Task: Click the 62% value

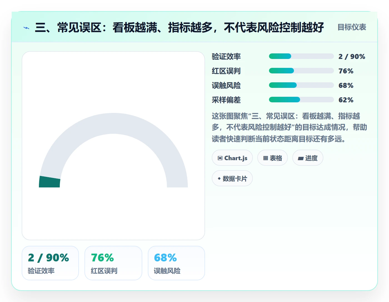Action: (x=346, y=100)
